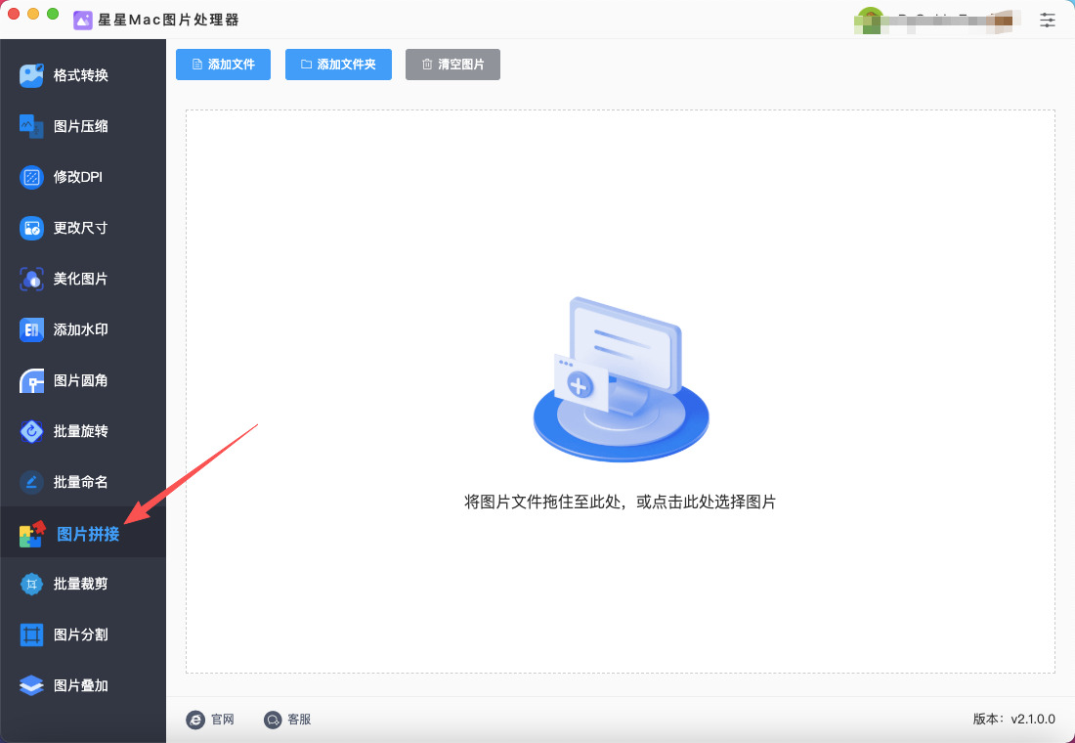Click the monitor plus illustration to add images

[x=622, y=379]
